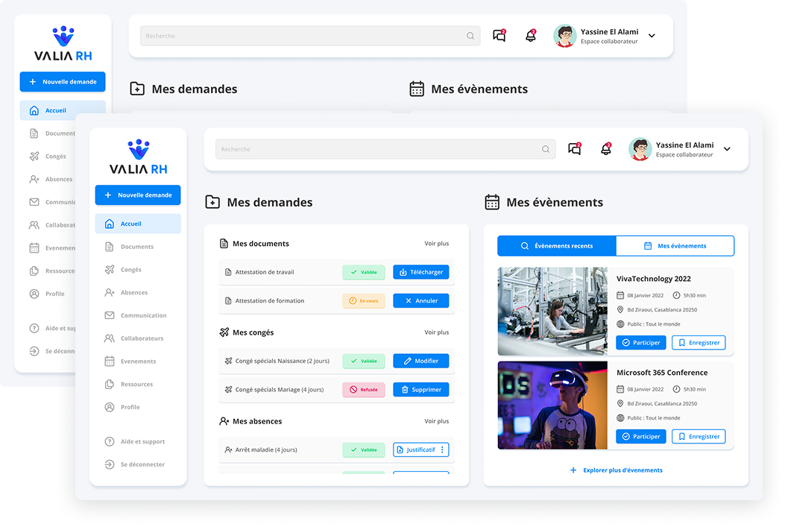
Task: Click search field in front window
Action: pyautogui.click(x=385, y=149)
